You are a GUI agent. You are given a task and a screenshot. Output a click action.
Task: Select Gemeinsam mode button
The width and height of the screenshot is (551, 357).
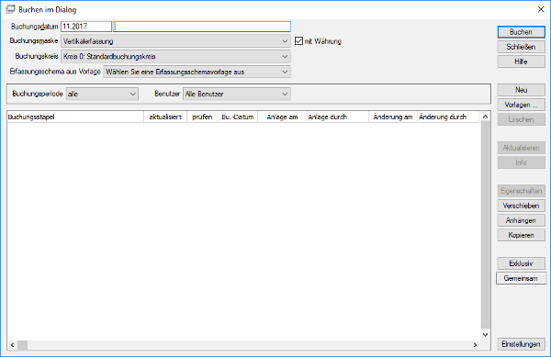coord(521,278)
